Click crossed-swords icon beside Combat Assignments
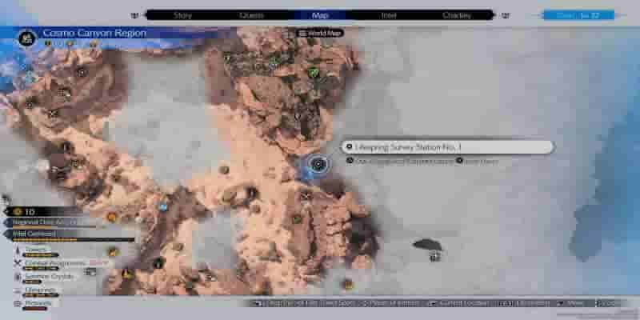This screenshot has height=320, width=640. coord(18,264)
